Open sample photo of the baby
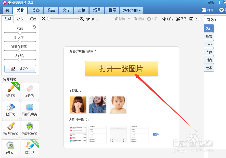Image resolution: width=226 pixels, height=158 pixels. click(x=118, y=105)
